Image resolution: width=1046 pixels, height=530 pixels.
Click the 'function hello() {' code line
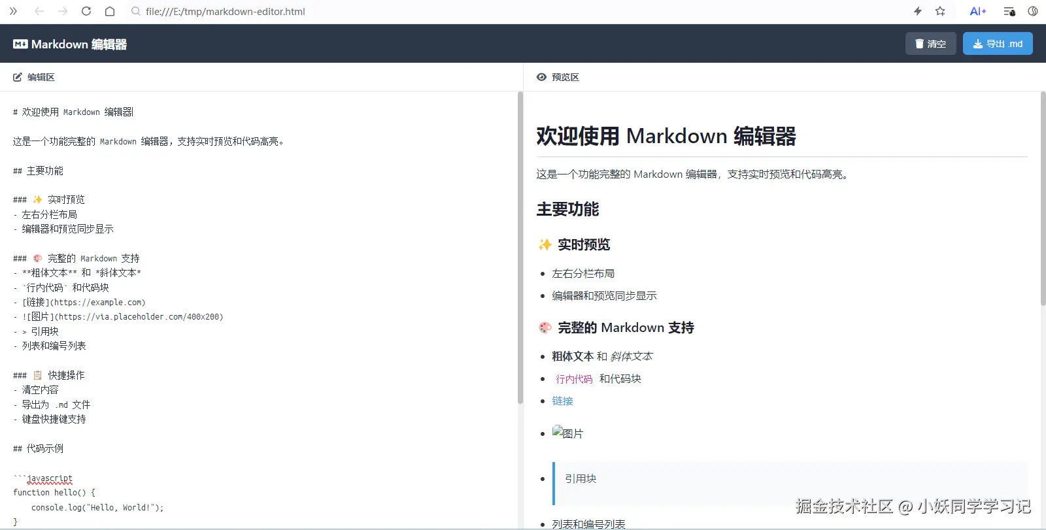(54, 492)
